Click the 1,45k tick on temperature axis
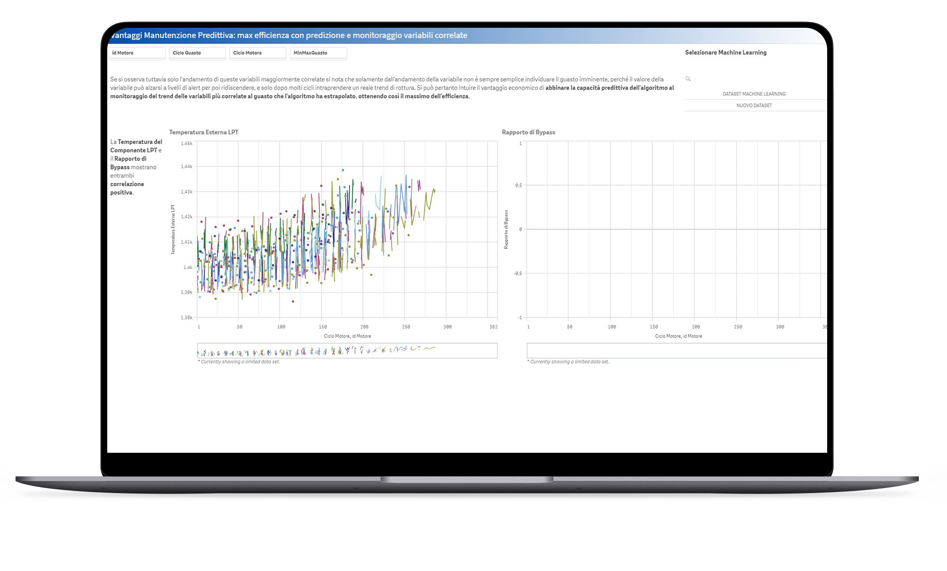Image resolution: width=947 pixels, height=571 pixels. (x=186, y=143)
